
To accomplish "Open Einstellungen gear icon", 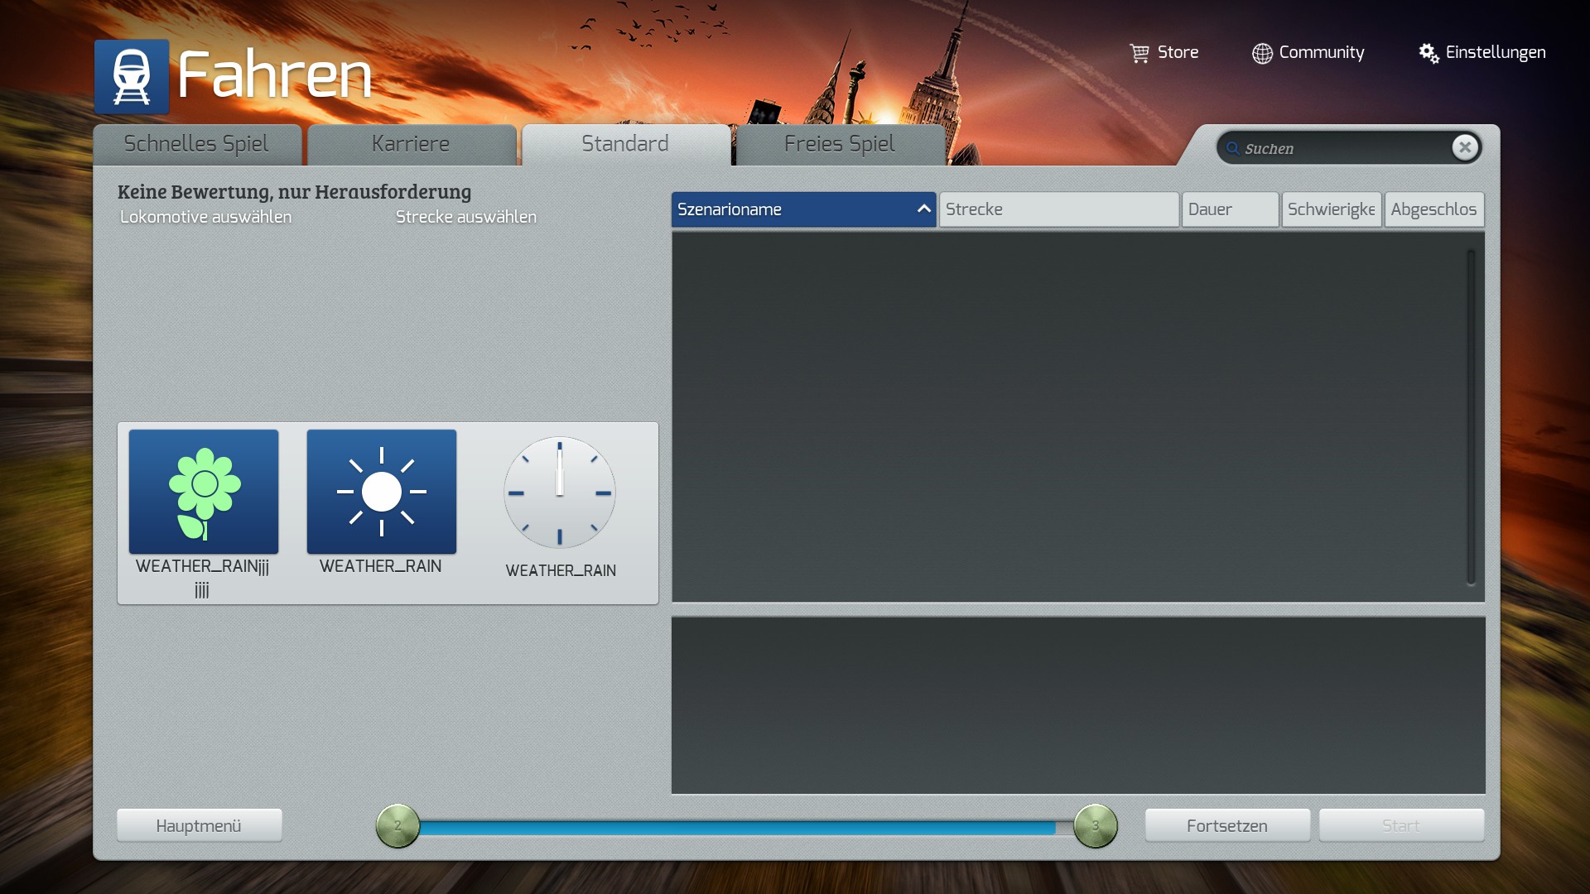I will click(x=1429, y=53).
